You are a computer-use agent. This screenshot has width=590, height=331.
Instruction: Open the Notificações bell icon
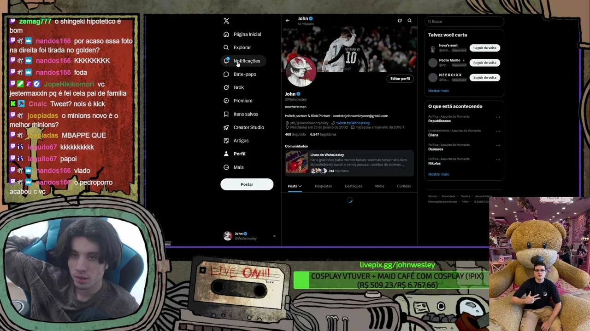[226, 61]
